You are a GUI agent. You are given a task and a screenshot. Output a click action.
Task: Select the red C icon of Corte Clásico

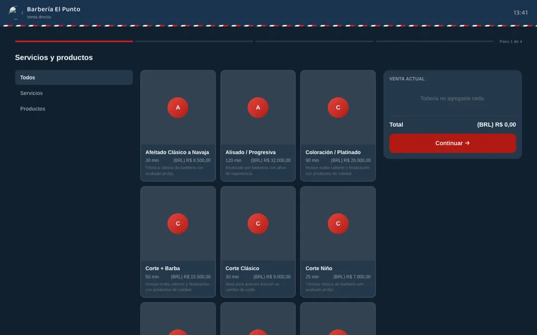[x=258, y=223]
